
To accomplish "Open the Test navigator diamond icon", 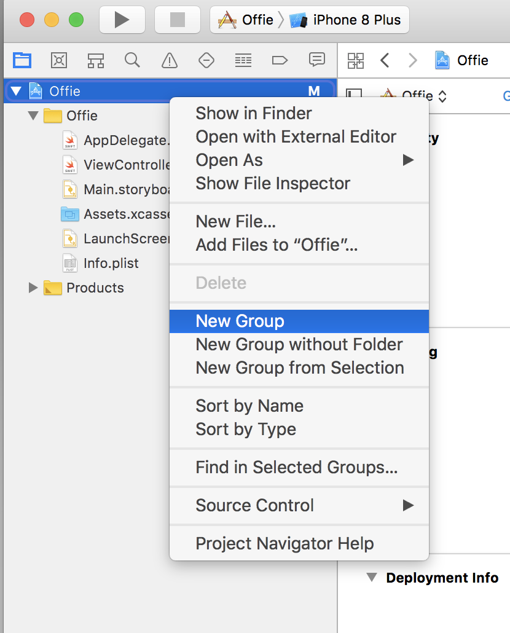I will point(206,60).
